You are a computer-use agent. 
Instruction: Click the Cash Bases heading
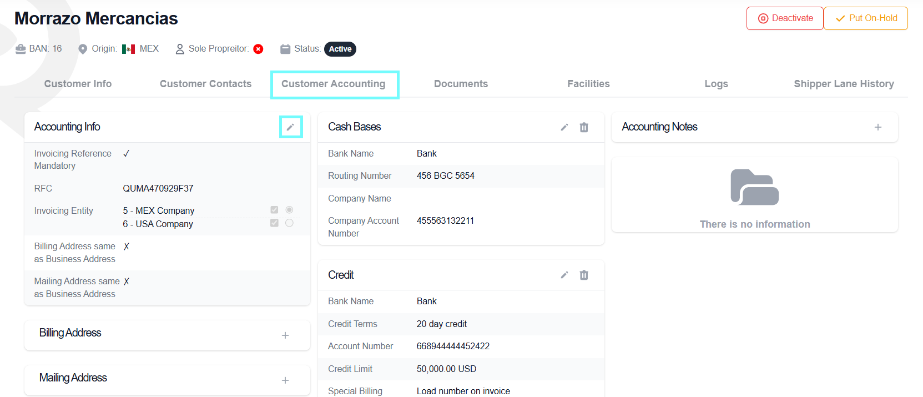coord(355,127)
